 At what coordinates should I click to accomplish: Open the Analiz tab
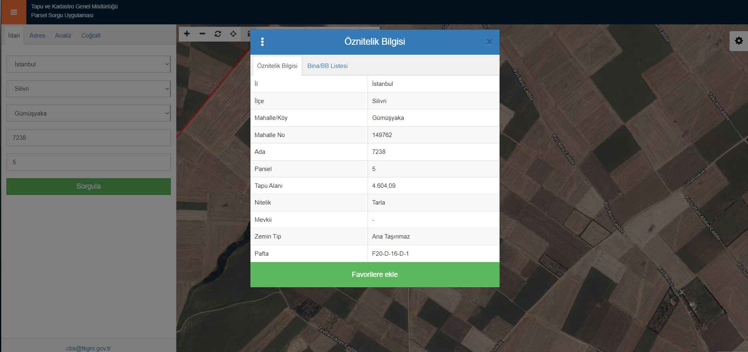(x=63, y=36)
